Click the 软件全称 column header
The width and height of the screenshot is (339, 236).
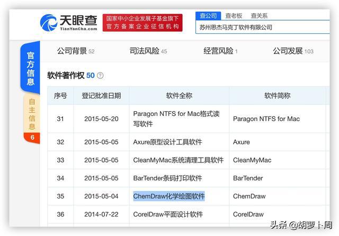(179, 96)
